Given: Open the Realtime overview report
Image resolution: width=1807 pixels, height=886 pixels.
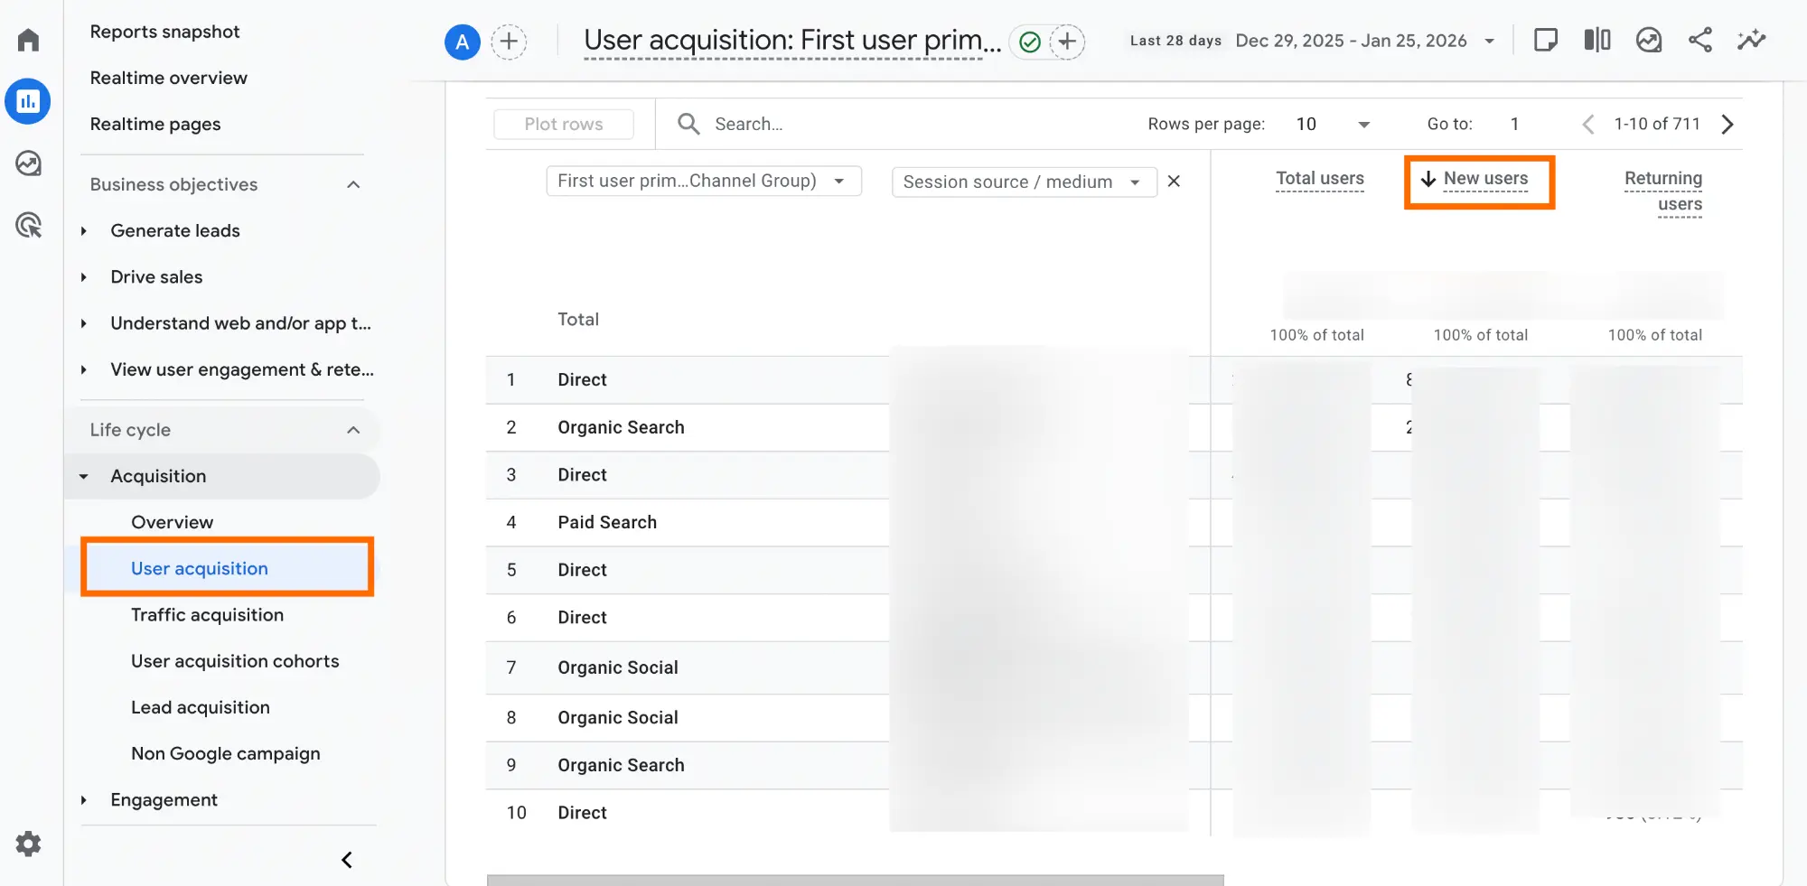Looking at the screenshot, I should [x=168, y=78].
